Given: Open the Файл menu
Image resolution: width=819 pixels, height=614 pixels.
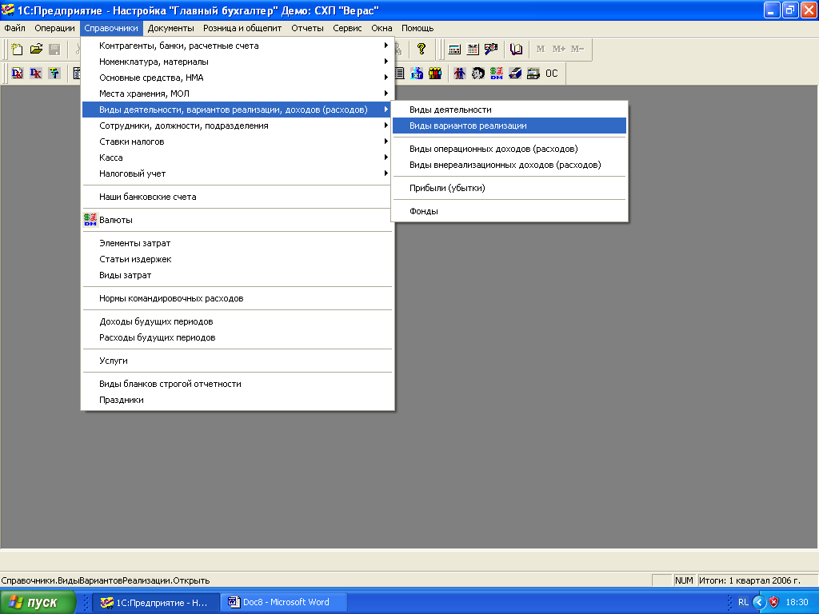Looking at the screenshot, I should [x=14, y=28].
